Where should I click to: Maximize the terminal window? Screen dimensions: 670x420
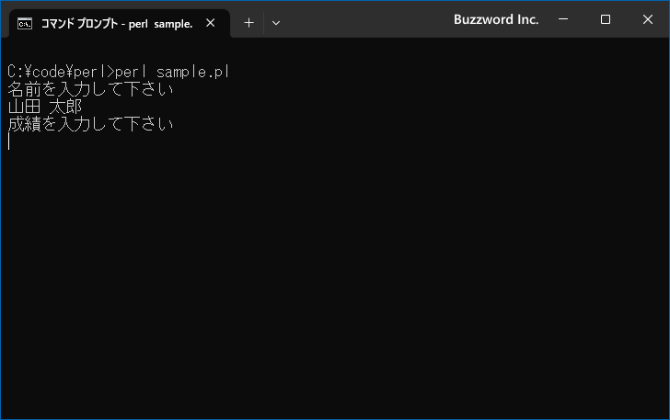click(605, 19)
